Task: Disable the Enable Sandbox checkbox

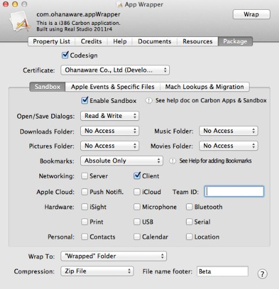Action: tap(85, 101)
